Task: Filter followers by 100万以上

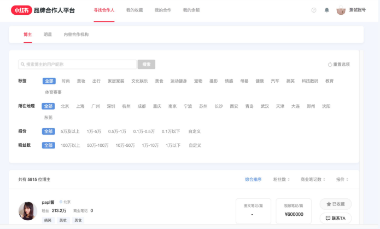Action: pos(71,146)
